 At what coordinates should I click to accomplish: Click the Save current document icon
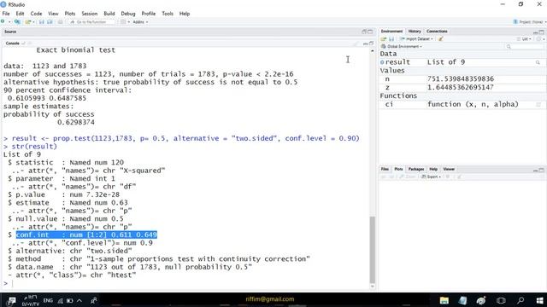click(42, 22)
